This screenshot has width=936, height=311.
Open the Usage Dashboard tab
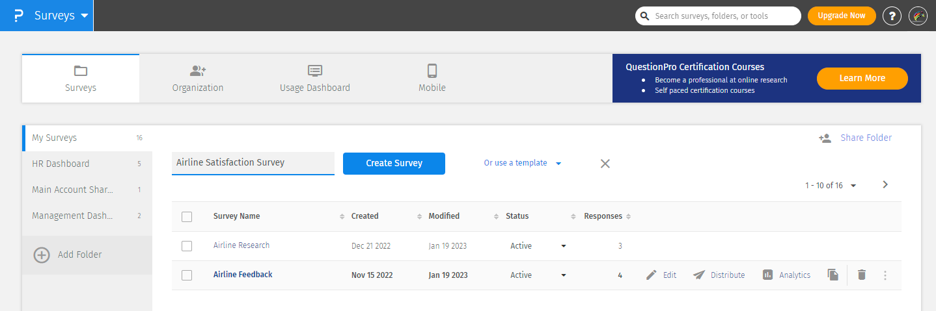pyautogui.click(x=315, y=79)
